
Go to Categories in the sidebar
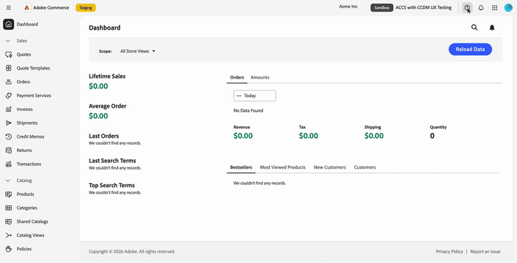pos(27,208)
